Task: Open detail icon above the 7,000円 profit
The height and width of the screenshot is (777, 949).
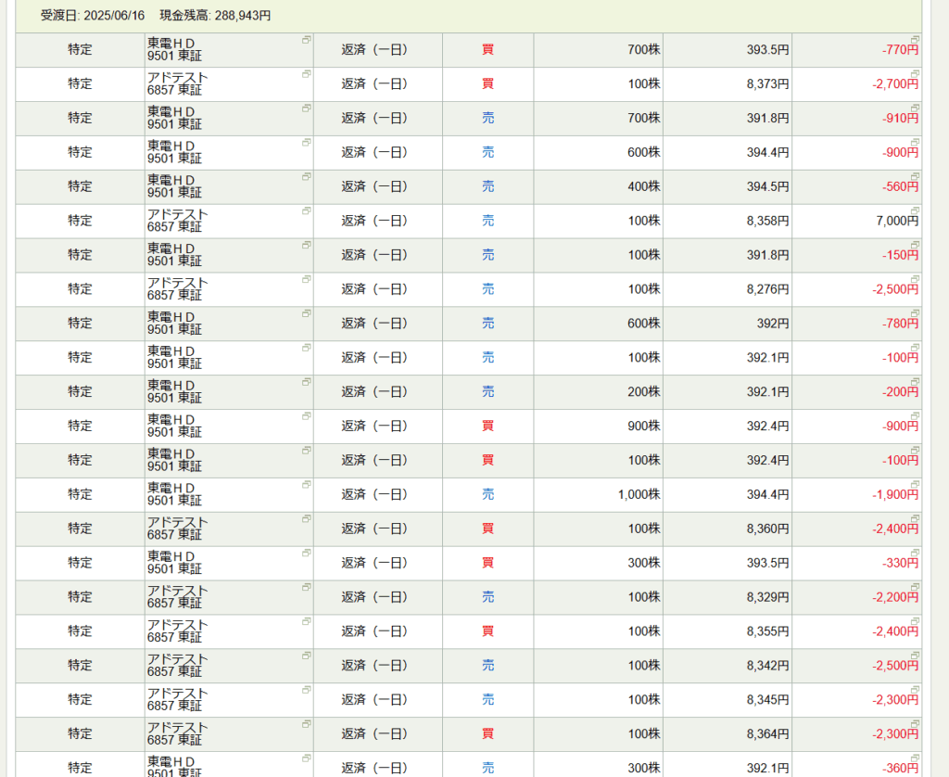Action: tap(915, 210)
